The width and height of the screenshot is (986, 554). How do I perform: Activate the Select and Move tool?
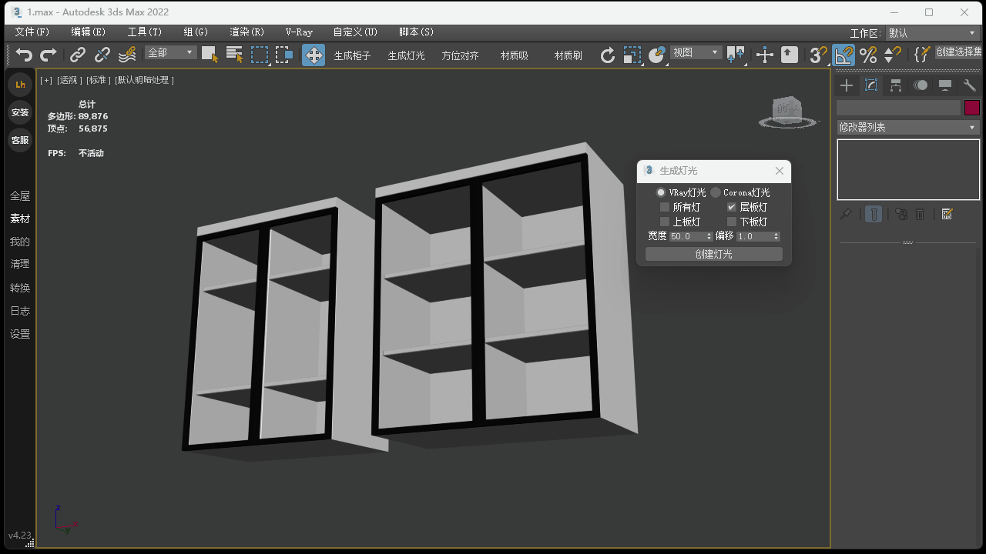(314, 55)
